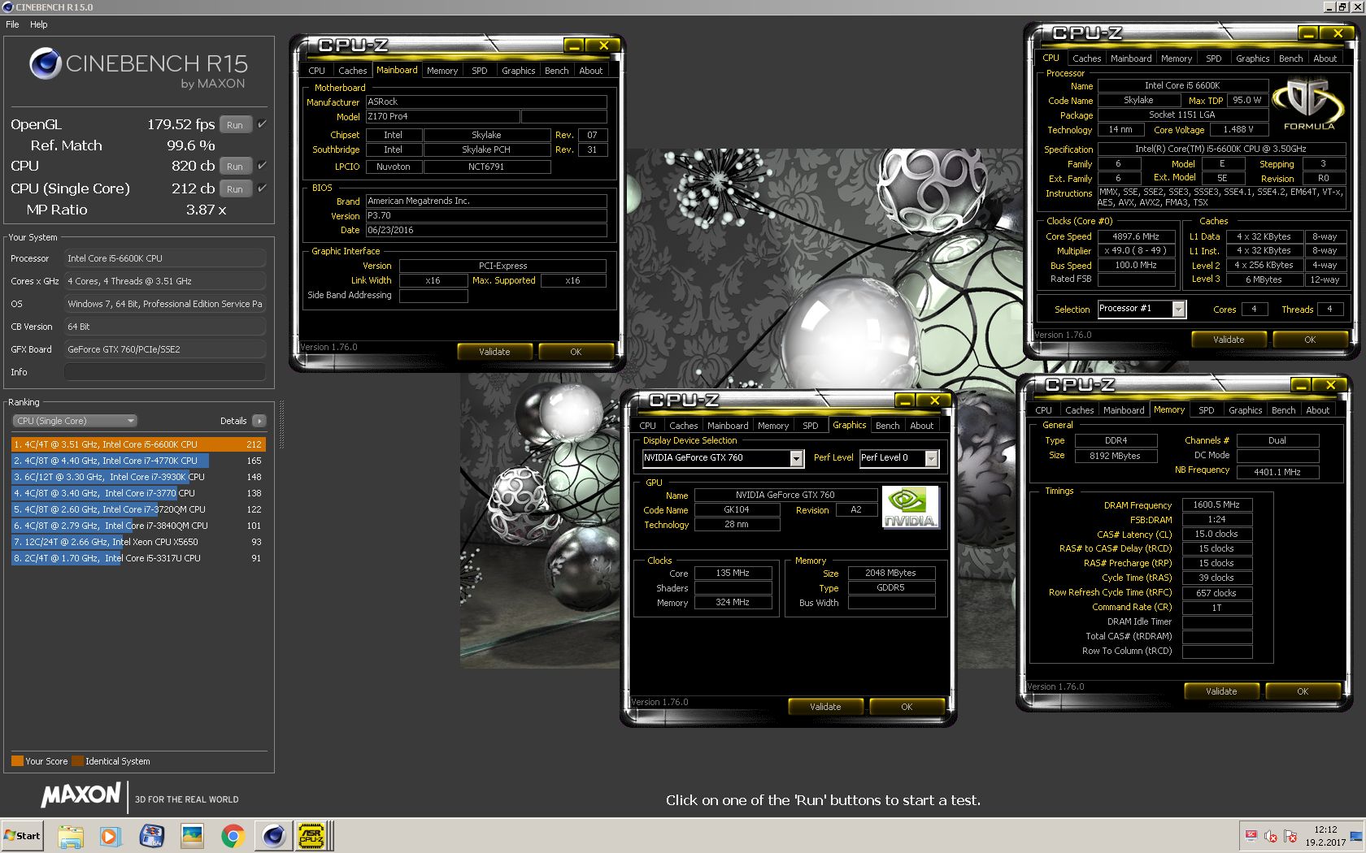This screenshot has width=1366, height=853.
Task: Launch Windows Media Player from taskbar
Action: coord(111,836)
